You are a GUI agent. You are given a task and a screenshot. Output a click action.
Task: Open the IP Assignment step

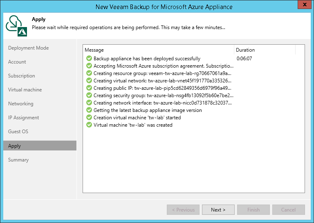click(x=23, y=118)
